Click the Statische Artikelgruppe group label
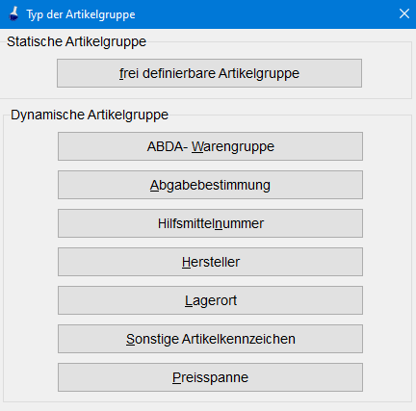This screenshot has height=411, width=416. pos(76,41)
